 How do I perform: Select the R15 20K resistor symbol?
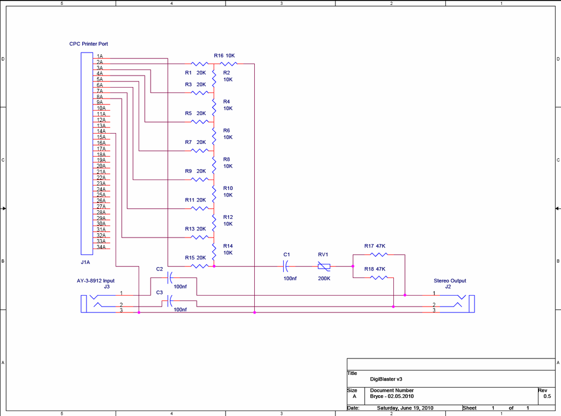(x=199, y=266)
